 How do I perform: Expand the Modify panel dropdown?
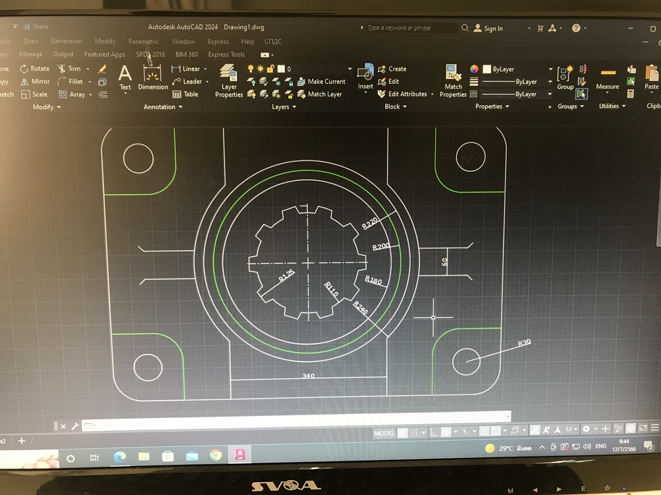47,107
